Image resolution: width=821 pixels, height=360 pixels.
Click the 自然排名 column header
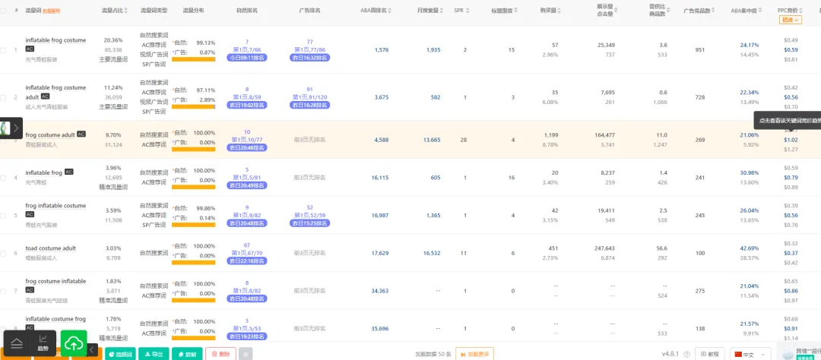coord(247,11)
